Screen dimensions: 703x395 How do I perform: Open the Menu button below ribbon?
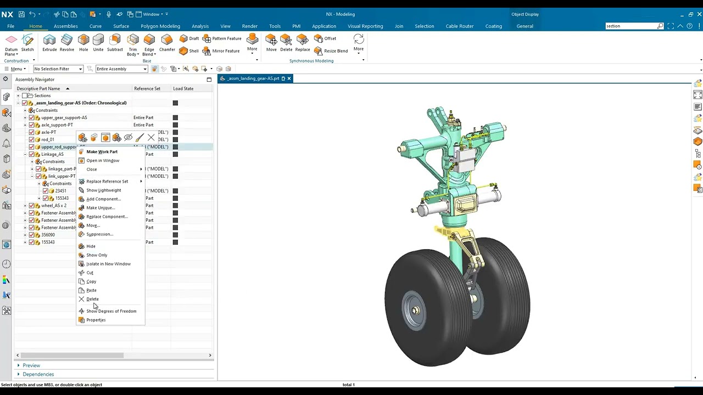15,69
